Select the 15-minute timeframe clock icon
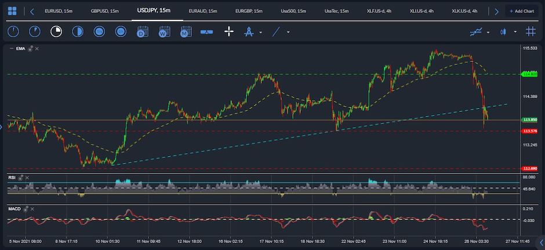Image resolution: width=545 pixels, height=250 pixels. (x=56, y=32)
